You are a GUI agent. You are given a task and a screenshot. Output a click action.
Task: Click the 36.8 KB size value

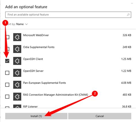point(127,107)
